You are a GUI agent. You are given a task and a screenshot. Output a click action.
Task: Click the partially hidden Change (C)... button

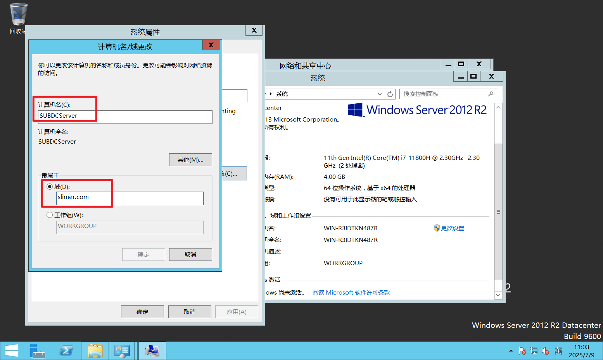click(x=234, y=173)
